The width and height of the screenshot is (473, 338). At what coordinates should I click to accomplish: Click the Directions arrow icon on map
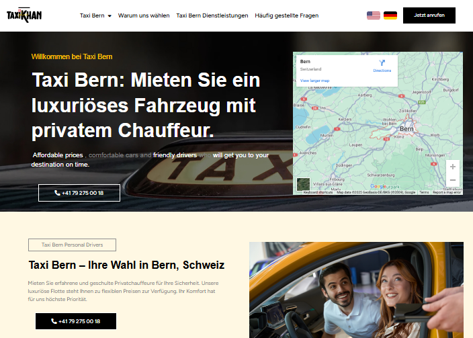pos(382,62)
